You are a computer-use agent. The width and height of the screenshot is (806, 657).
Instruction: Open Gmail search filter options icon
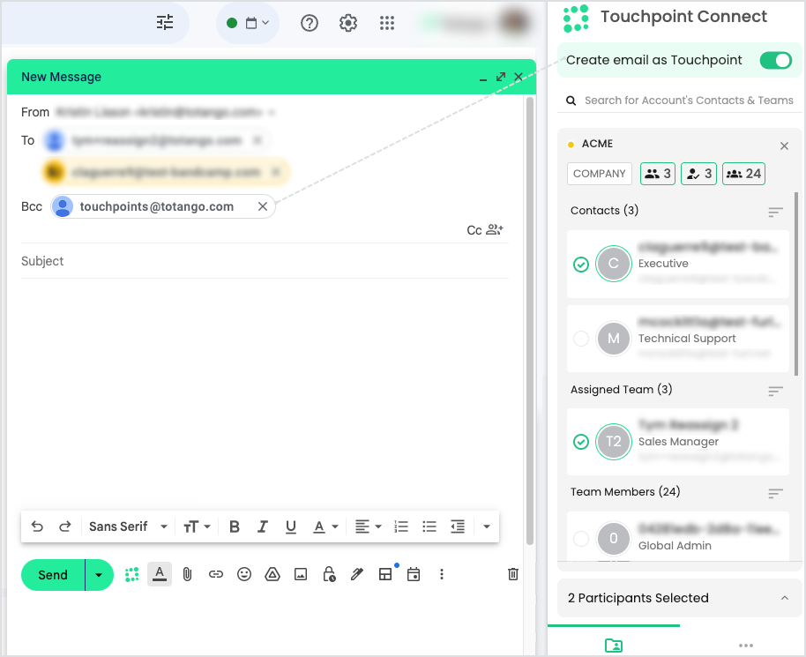tap(165, 23)
